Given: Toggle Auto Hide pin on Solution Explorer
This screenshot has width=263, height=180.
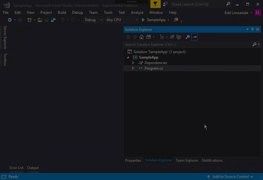Looking at the screenshot, I should click(252, 29).
